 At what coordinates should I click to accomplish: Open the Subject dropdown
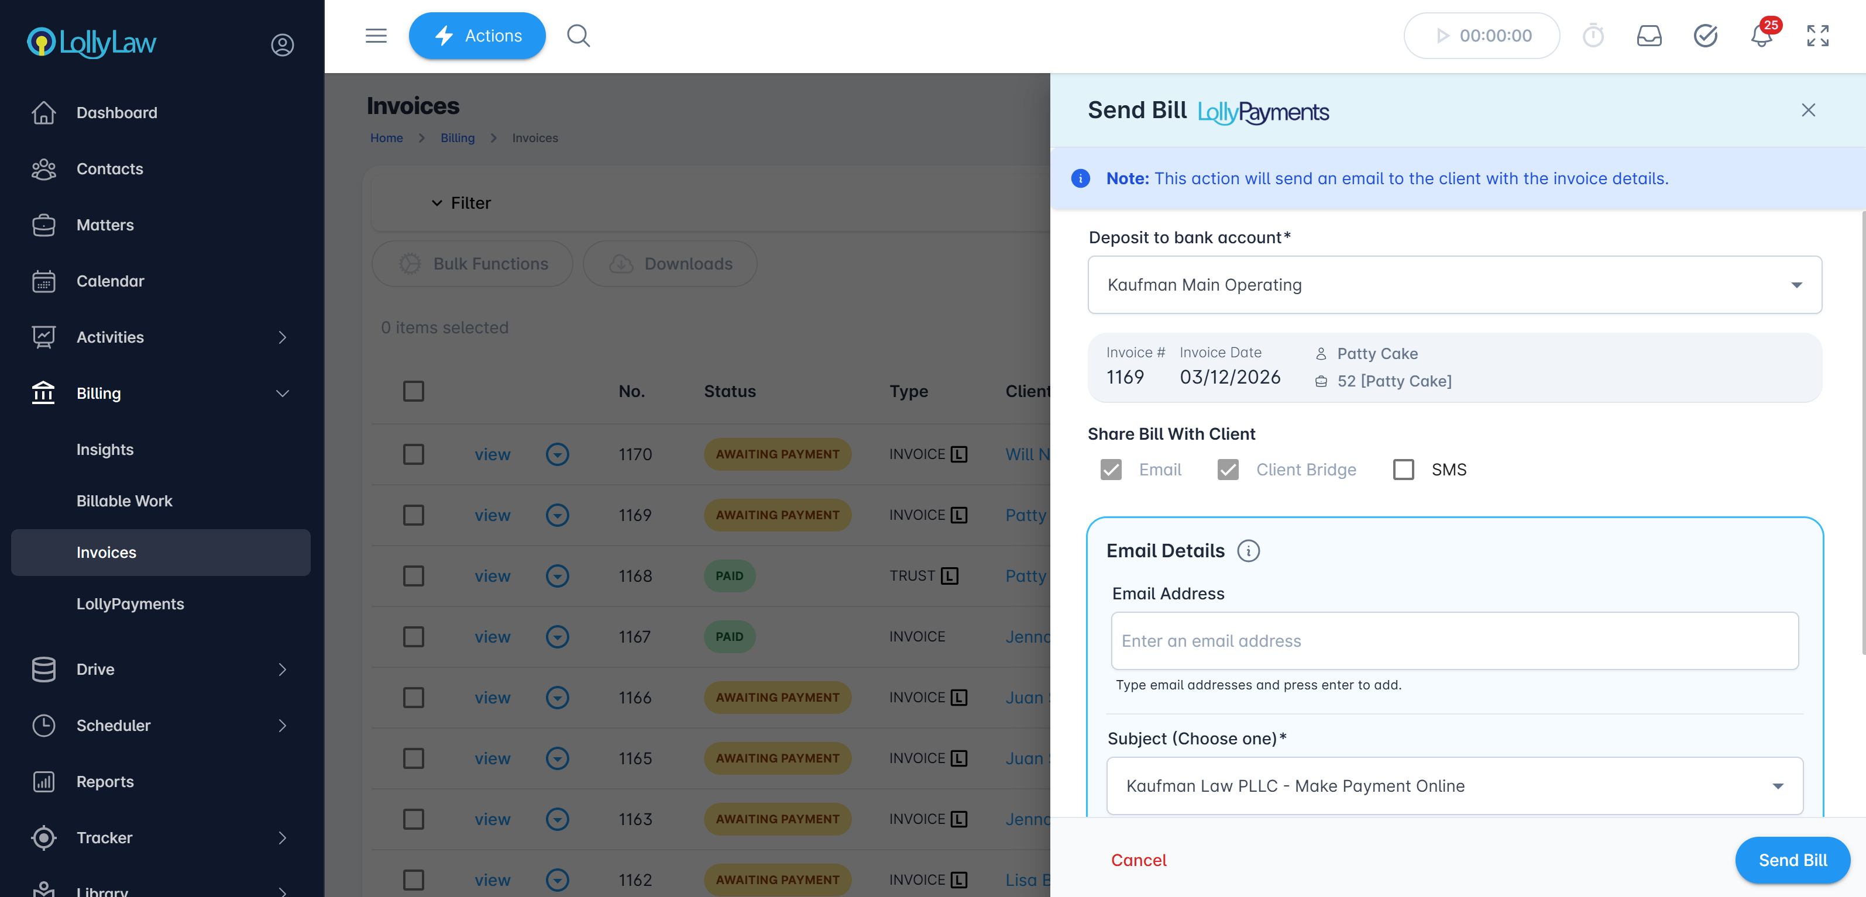(1454, 785)
